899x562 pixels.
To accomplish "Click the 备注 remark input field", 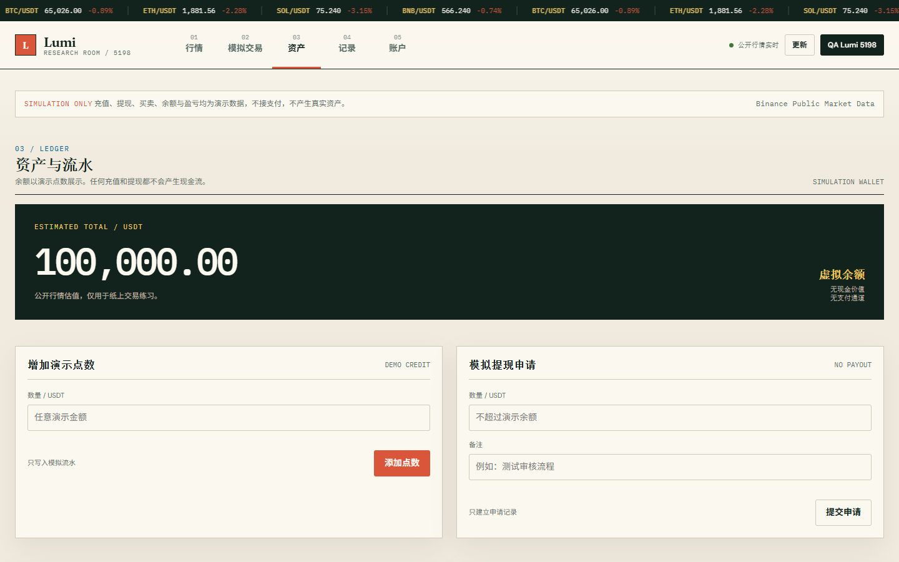I will point(670,467).
